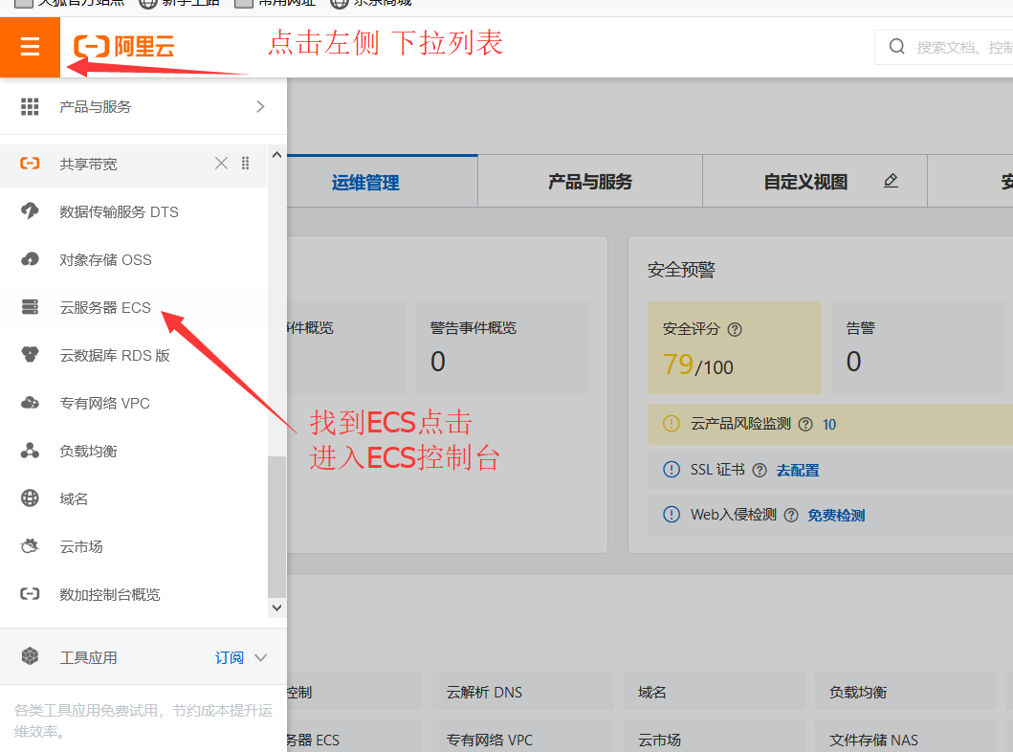Collapse the hamburger menu button
1013x752 pixels.
tap(30, 47)
